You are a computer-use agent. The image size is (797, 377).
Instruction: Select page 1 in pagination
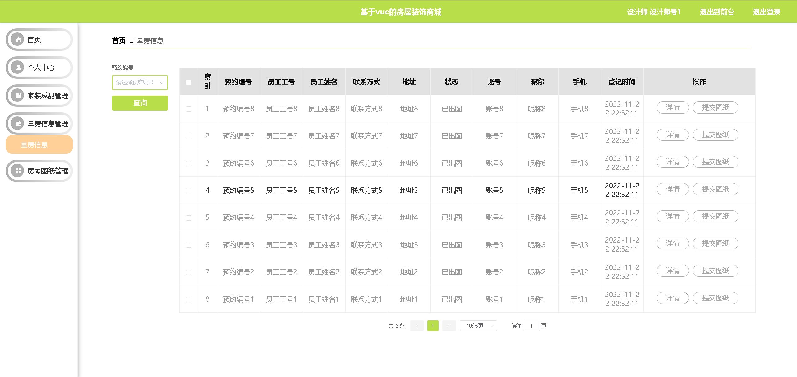(433, 326)
